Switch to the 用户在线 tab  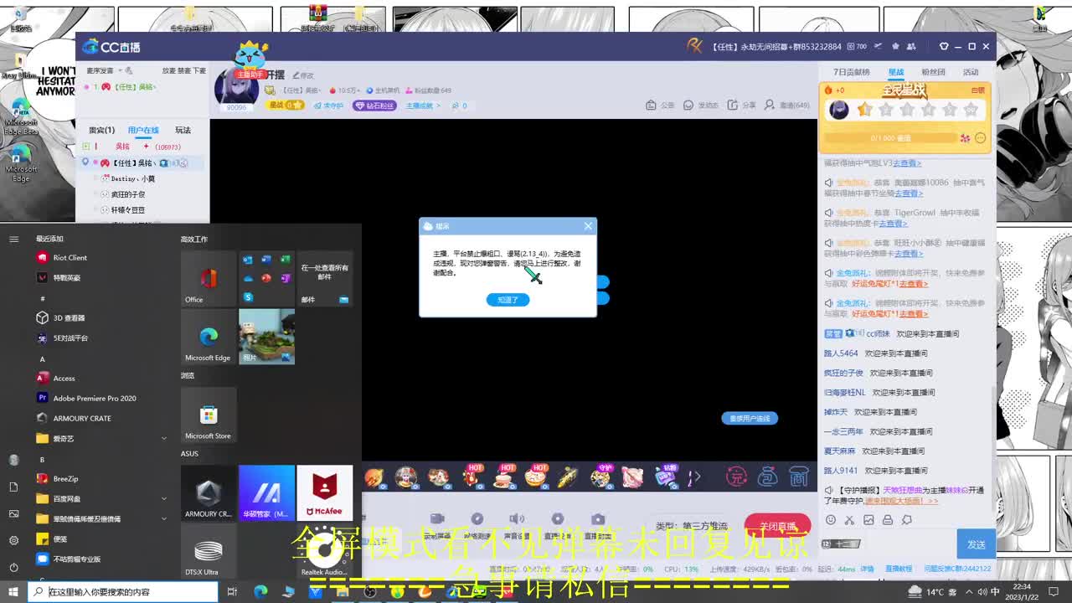click(143, 130)
